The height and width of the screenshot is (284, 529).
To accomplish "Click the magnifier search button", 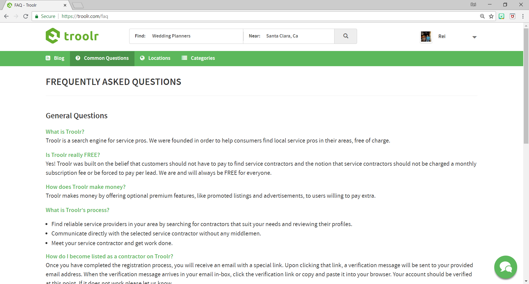I will tap(346, 36).
